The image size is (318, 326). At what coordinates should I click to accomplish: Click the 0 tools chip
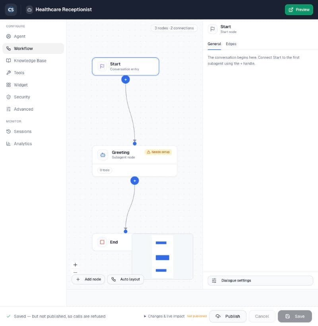(105, 170)
